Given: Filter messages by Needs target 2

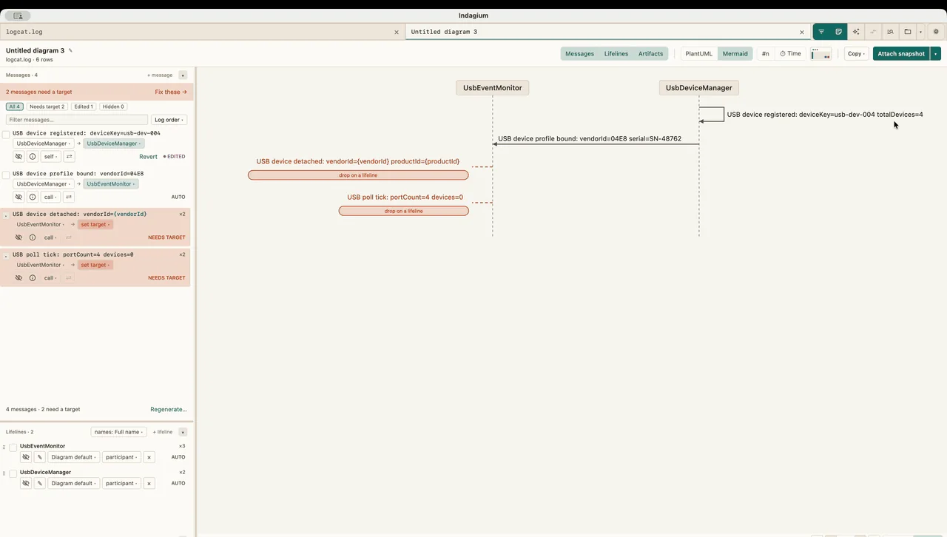Looking at the screenshot, I should [x=47, y=107].
